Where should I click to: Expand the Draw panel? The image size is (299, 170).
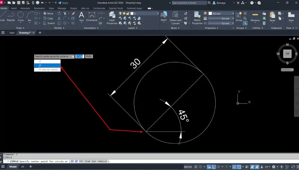(20, 28)
